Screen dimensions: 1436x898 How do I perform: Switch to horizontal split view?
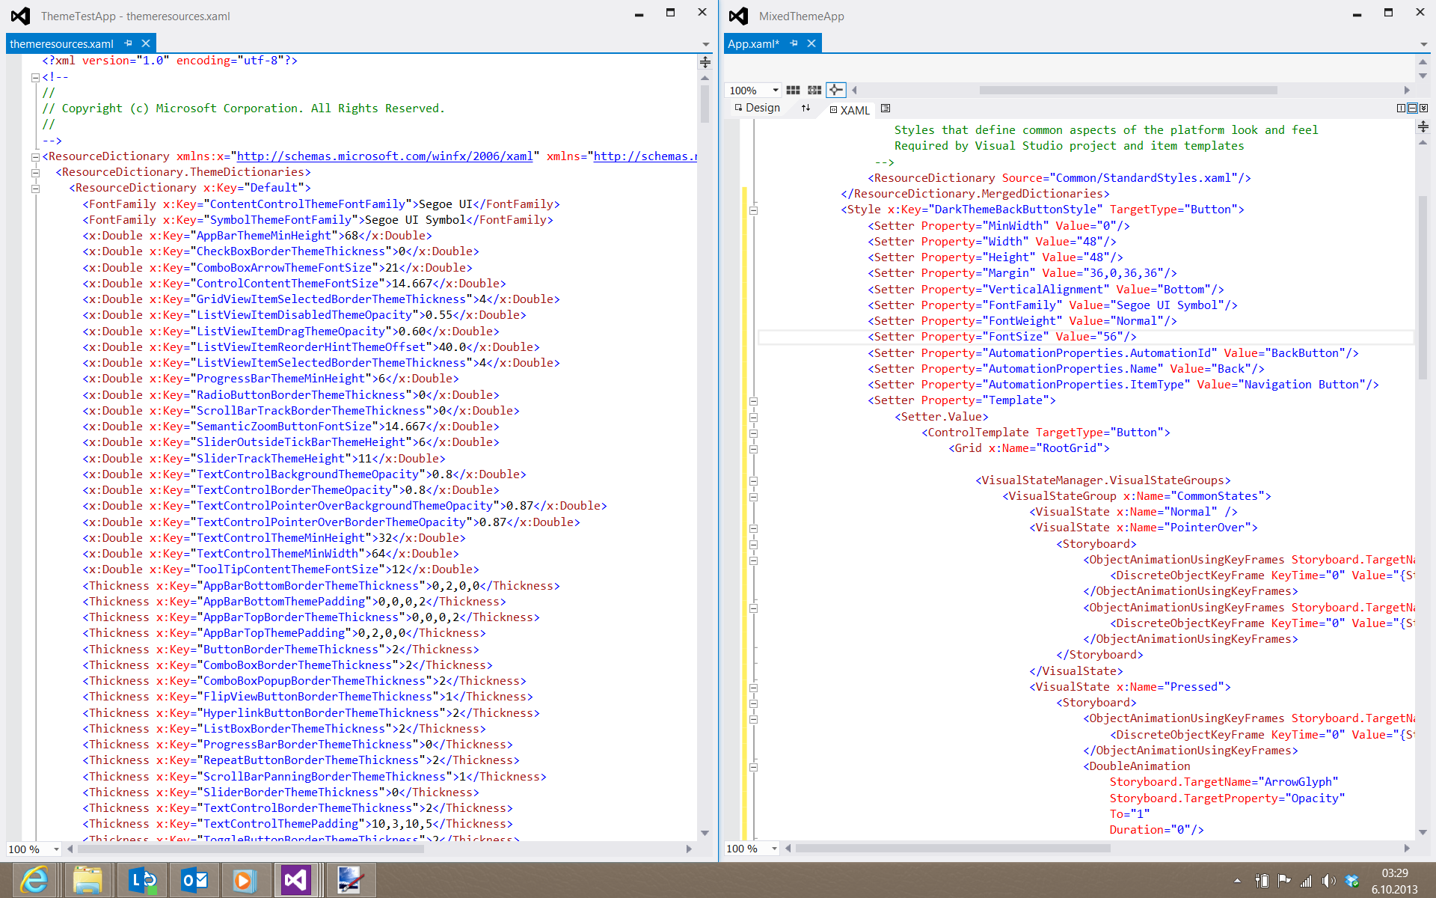(x=1412, y=109)
